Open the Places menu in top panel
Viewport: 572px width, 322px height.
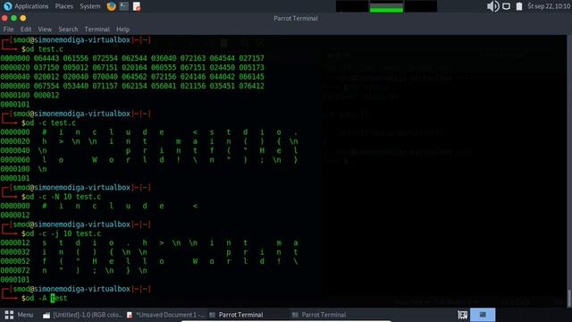coord(63,6)
